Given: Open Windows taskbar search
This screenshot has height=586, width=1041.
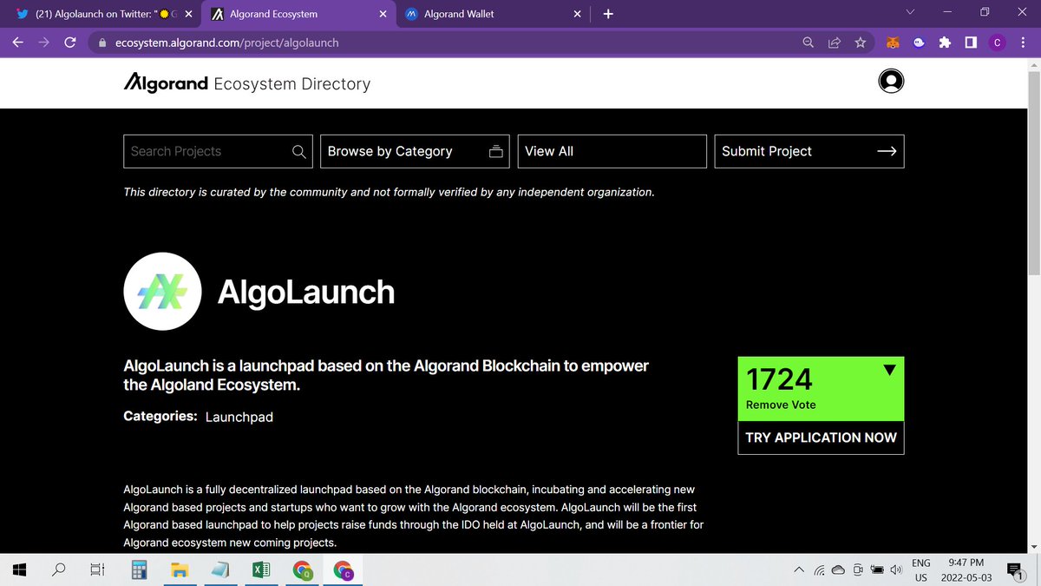Looking at the screenshot, I should pyautogui.click(x=59, y=570).
